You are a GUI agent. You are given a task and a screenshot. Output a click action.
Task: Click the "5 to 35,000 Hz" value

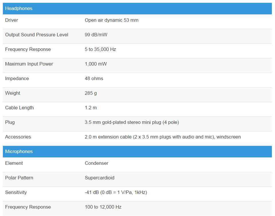click(x=100, y=49)
